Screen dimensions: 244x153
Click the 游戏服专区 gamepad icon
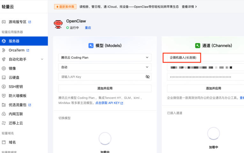[x=4, y=22]
